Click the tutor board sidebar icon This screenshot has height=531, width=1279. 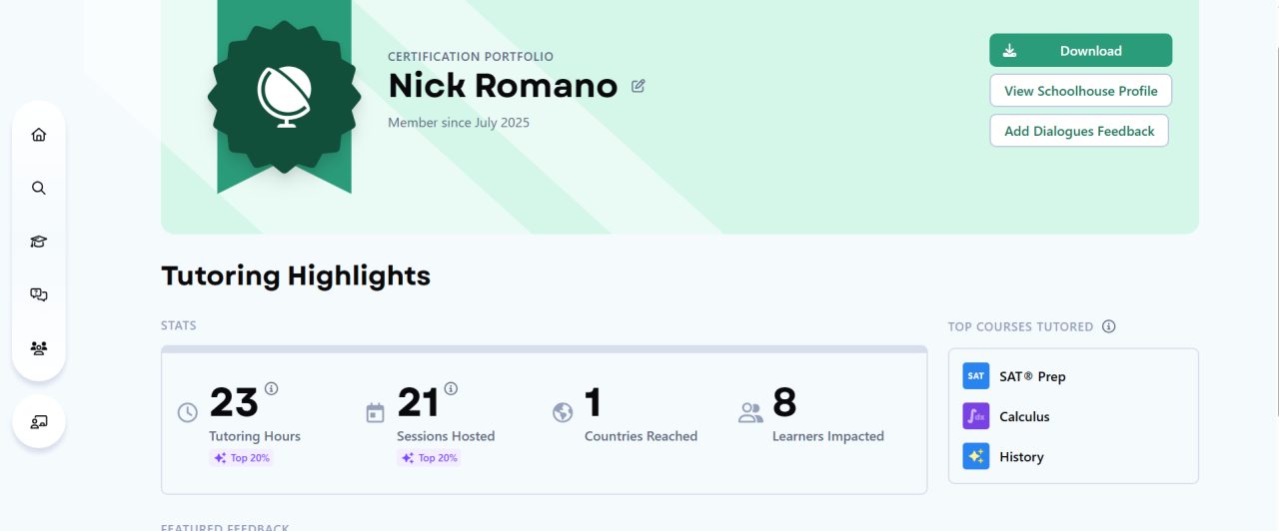click(x=39, y=421)
